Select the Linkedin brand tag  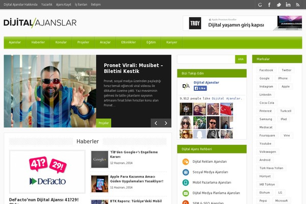point(265,95)
